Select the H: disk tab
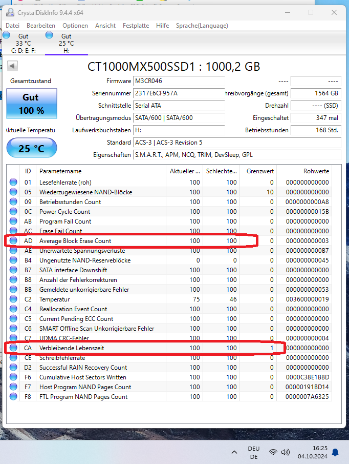This screenshot has height=464, width=349. click(67, 43)
